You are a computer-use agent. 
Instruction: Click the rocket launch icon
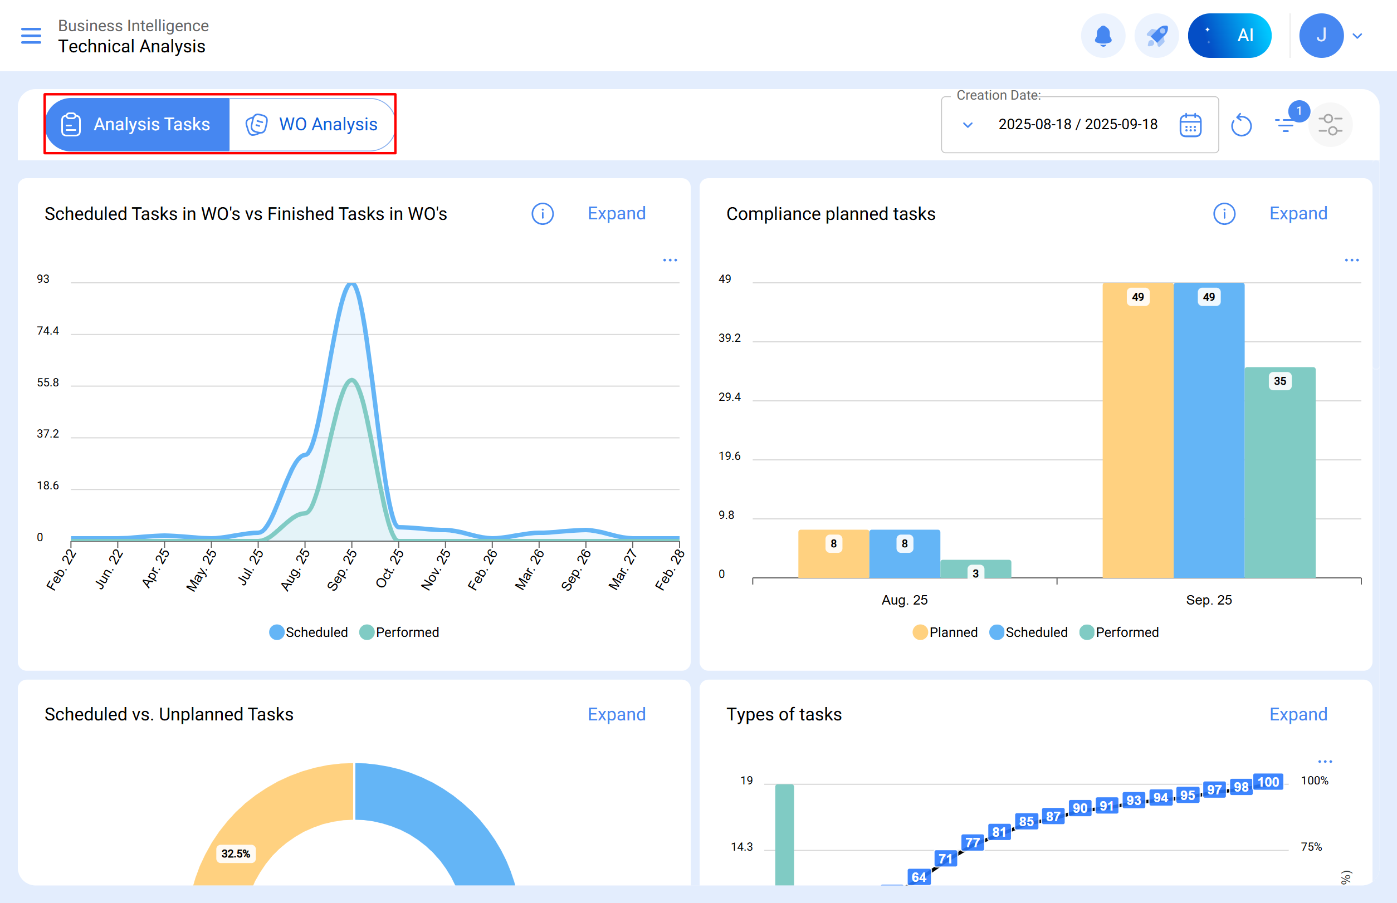[1156, 36]
